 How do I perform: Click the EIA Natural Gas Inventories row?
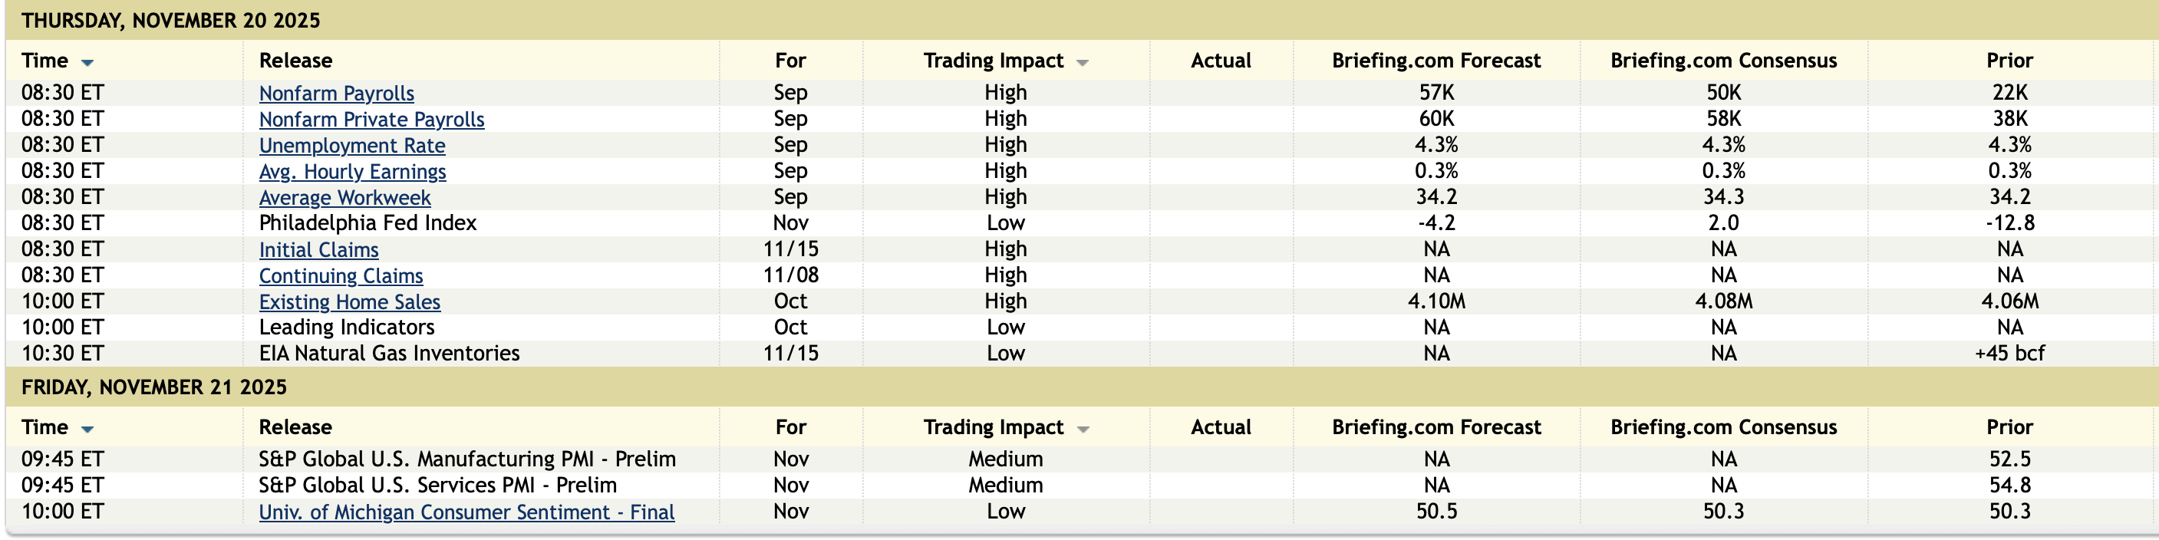(389, 353)
